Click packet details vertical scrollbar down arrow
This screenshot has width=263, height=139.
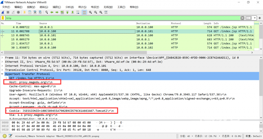(x=261, y=118)
